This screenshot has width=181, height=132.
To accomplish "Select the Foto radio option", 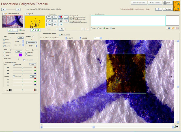I will 111,28.
